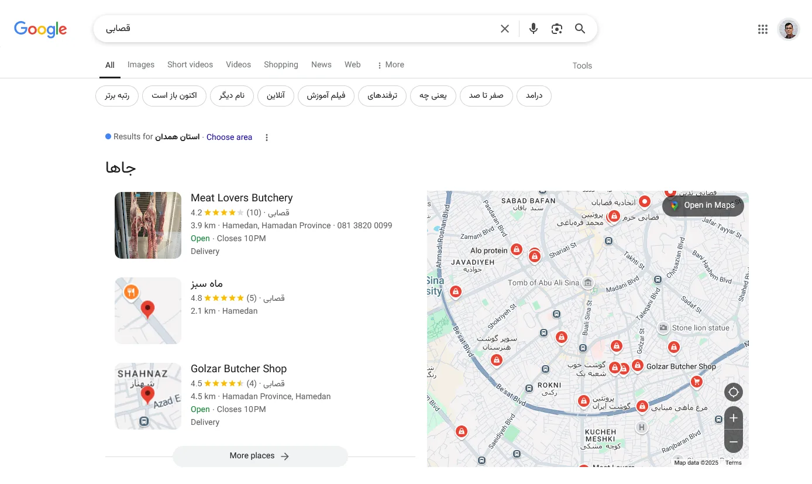Viewport: 812px width, 484px height.
Task: Select the مرغ ماهی مینایی map pin
Action: [642, 406]
